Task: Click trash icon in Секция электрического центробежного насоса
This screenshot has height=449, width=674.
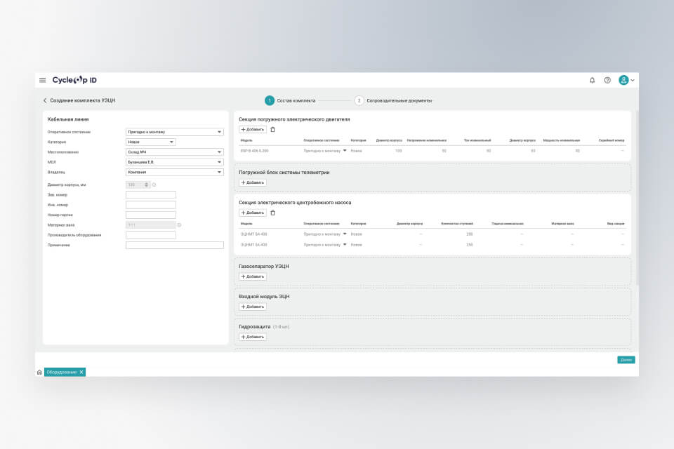Action: click(x=273, y=213)
